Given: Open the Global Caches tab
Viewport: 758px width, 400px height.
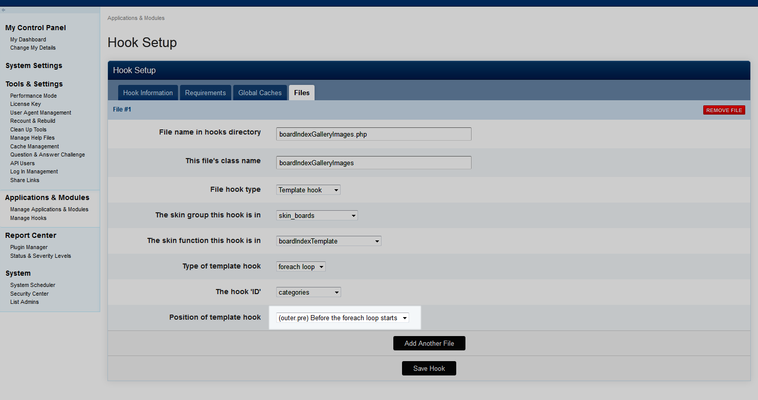Looking at the screenshot, I should pyautogui.click(x=260, y=93).
